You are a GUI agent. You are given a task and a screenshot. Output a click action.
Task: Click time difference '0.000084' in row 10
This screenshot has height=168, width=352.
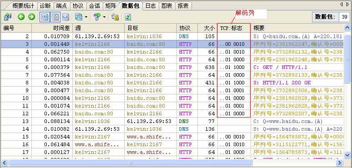tap(57, 98)
